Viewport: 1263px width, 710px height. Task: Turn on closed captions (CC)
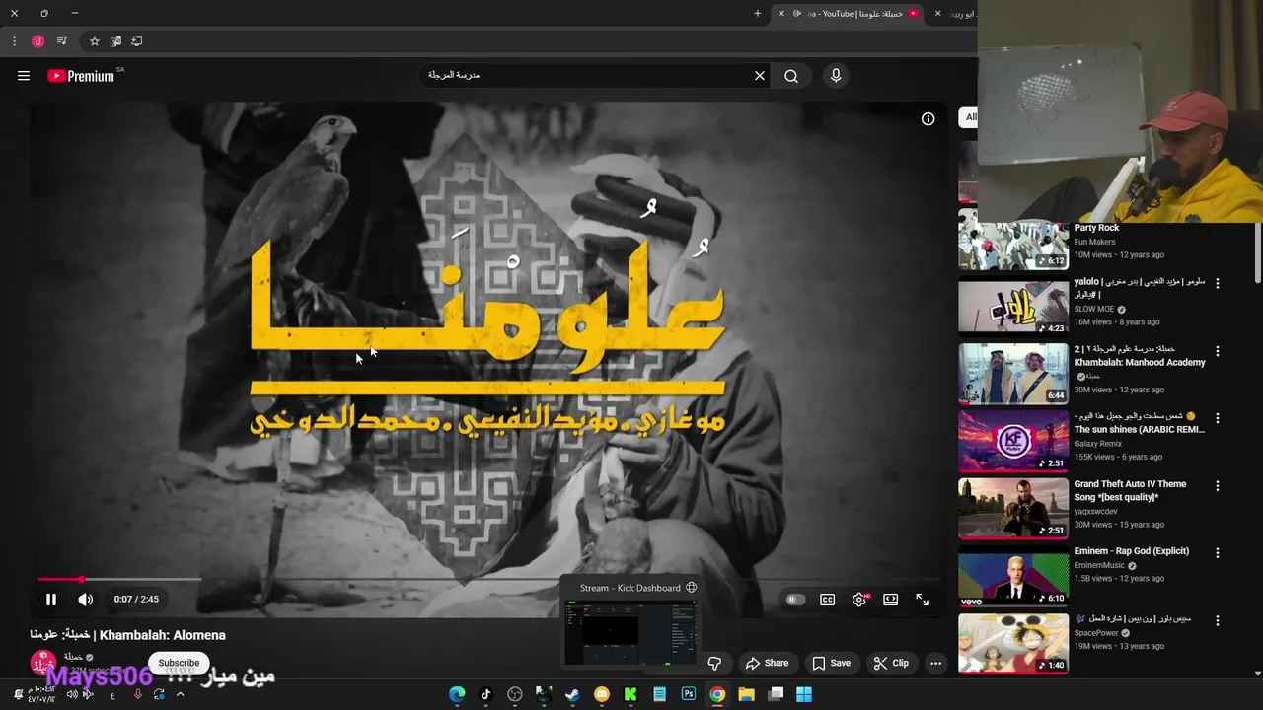[x=828, y=600]
